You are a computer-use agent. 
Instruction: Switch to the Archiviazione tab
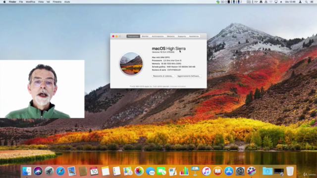click(158, 36)
